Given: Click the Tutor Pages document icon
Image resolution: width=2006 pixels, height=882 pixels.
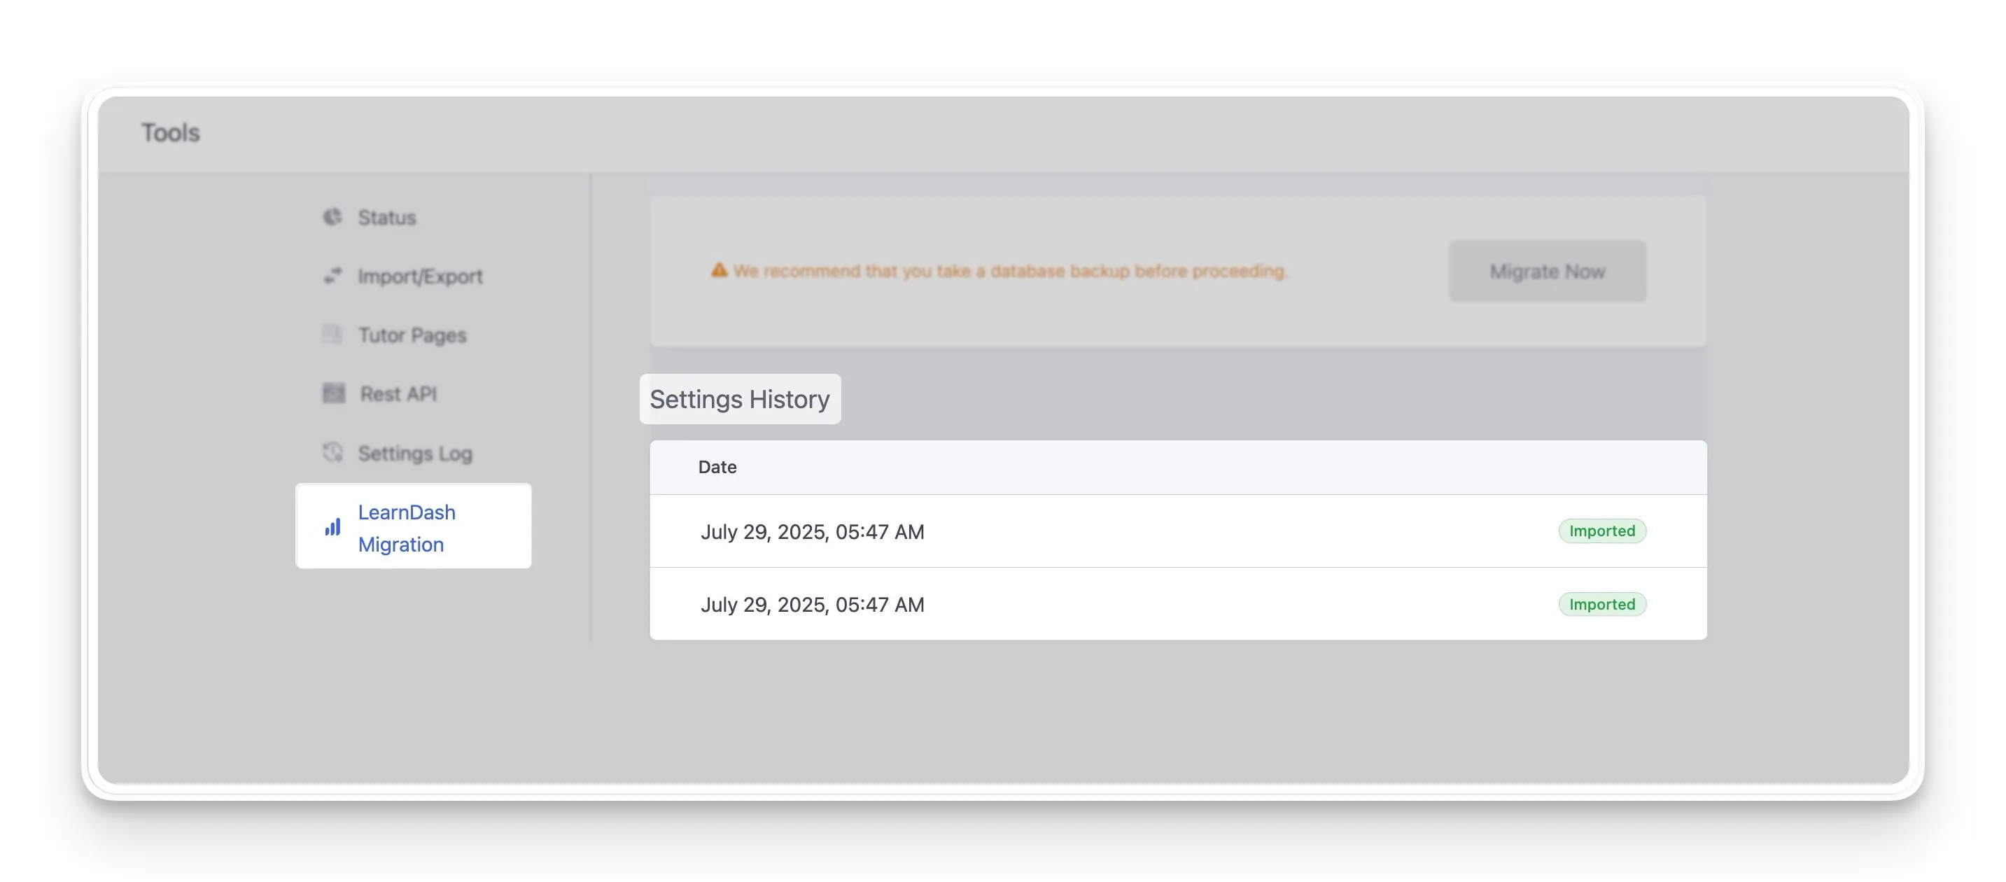Looking at the screenshot, I should click(x=332, y=334).
